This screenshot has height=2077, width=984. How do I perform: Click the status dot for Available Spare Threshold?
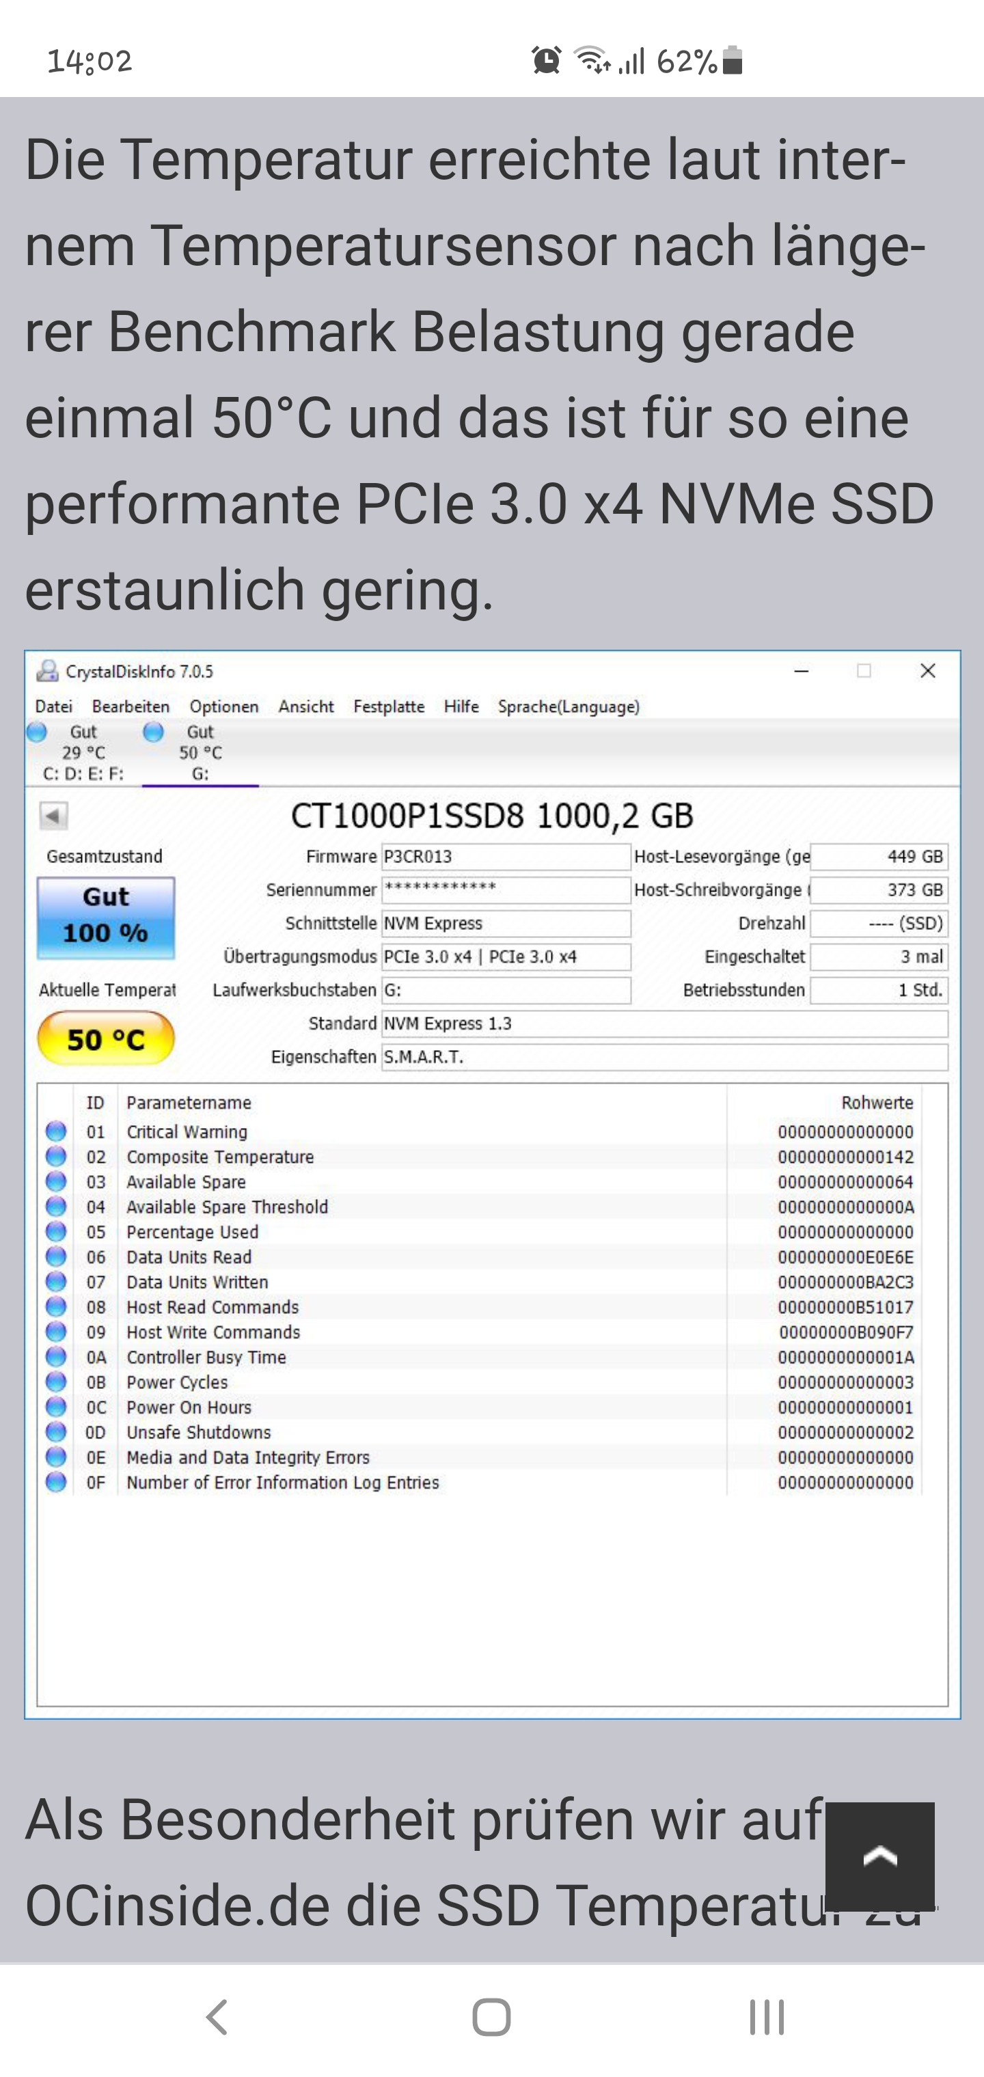pyautogui.click(x=55, y=1206)
